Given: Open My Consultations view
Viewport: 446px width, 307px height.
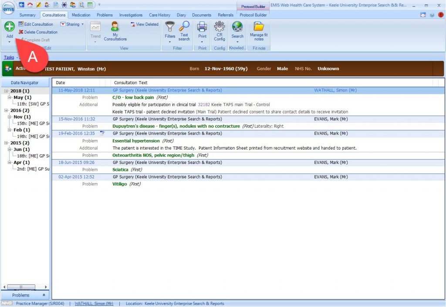Looking at the screenshot, I should pyautogui.click(x=115, y=31).
